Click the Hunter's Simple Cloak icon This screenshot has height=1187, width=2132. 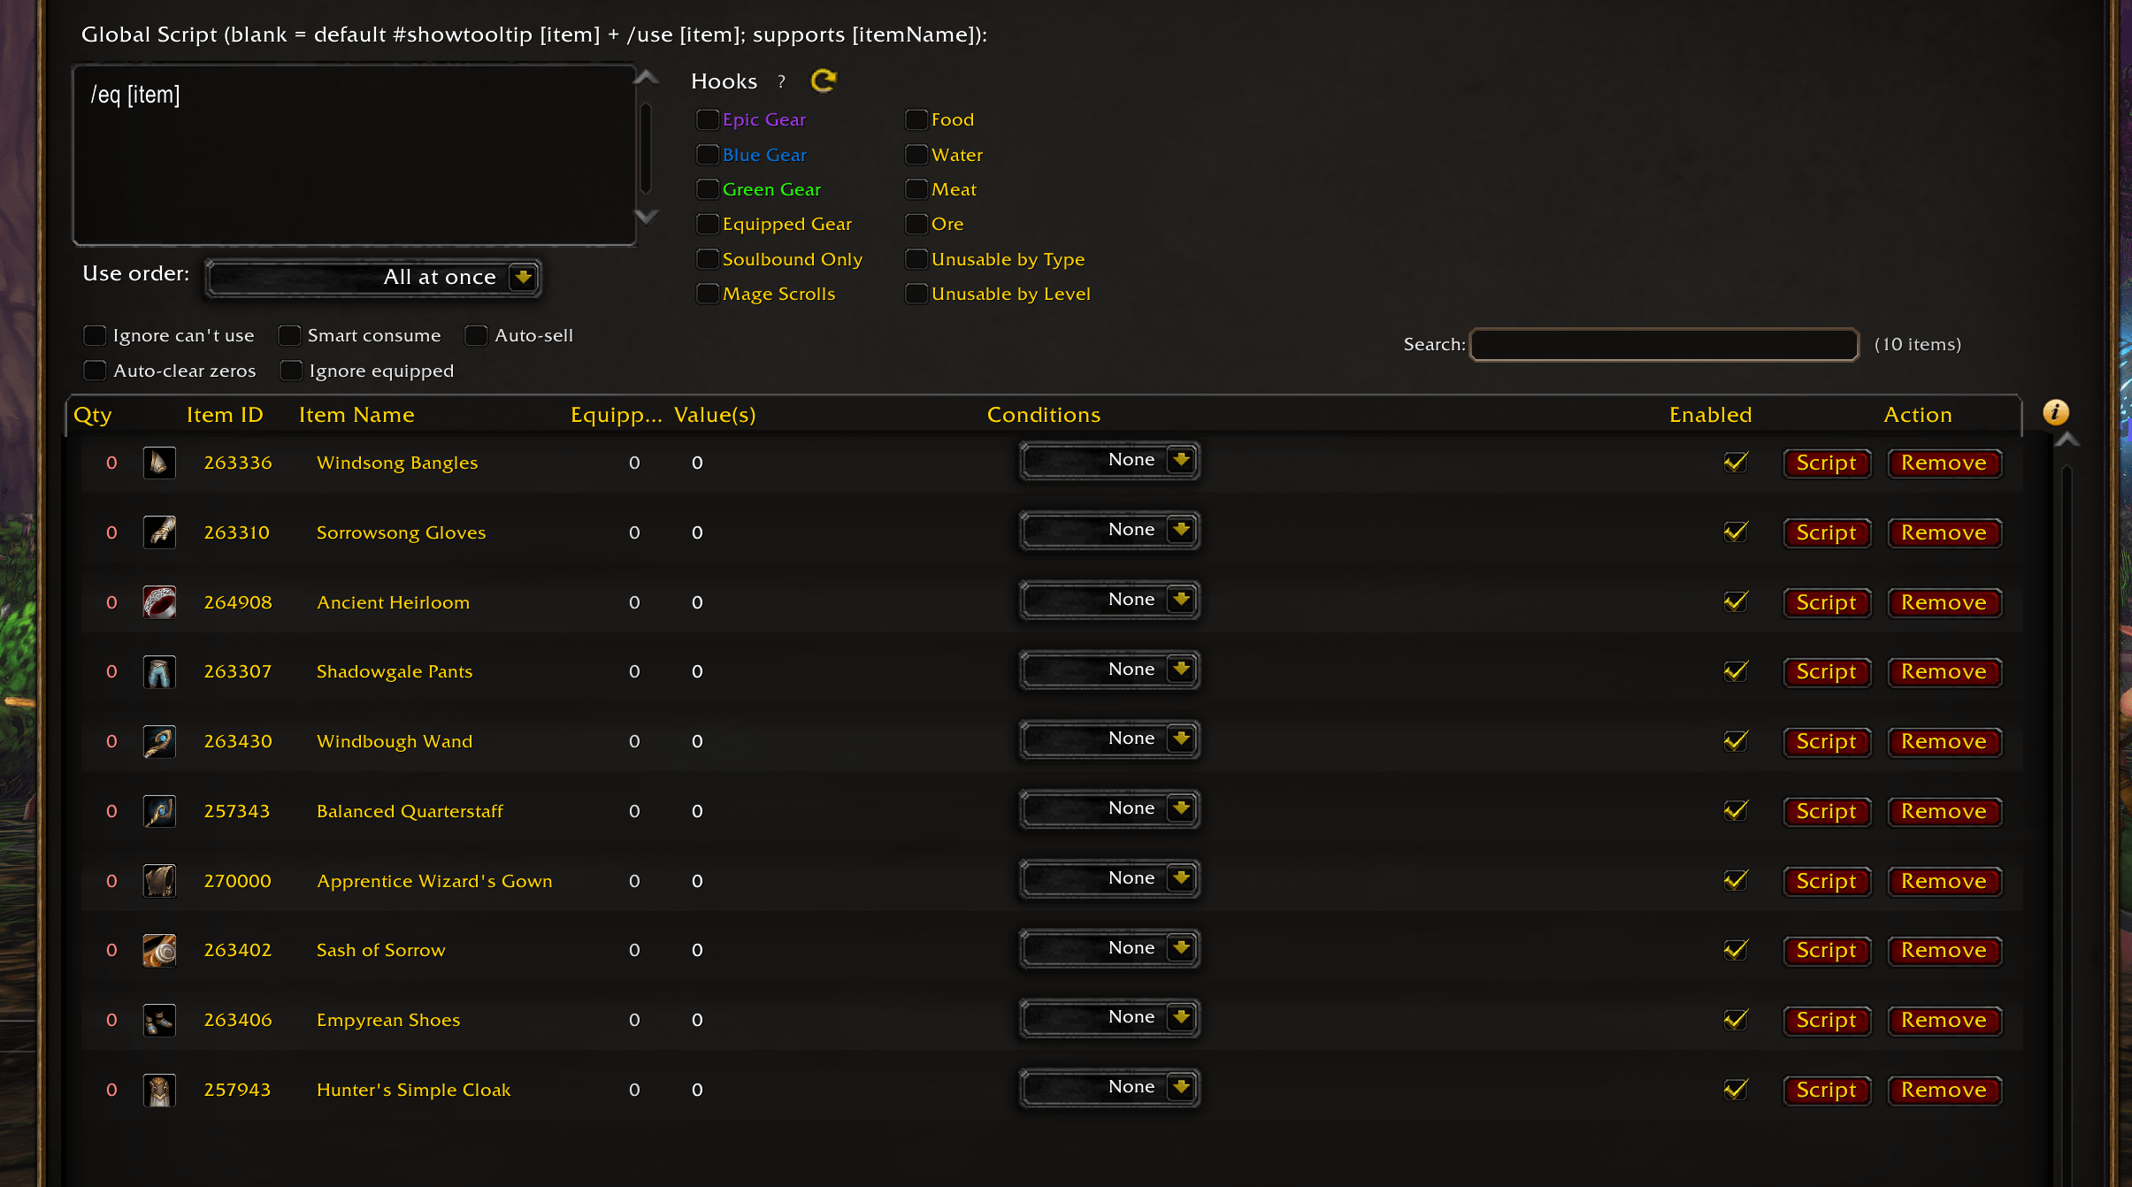click(x=159, y=1090)
